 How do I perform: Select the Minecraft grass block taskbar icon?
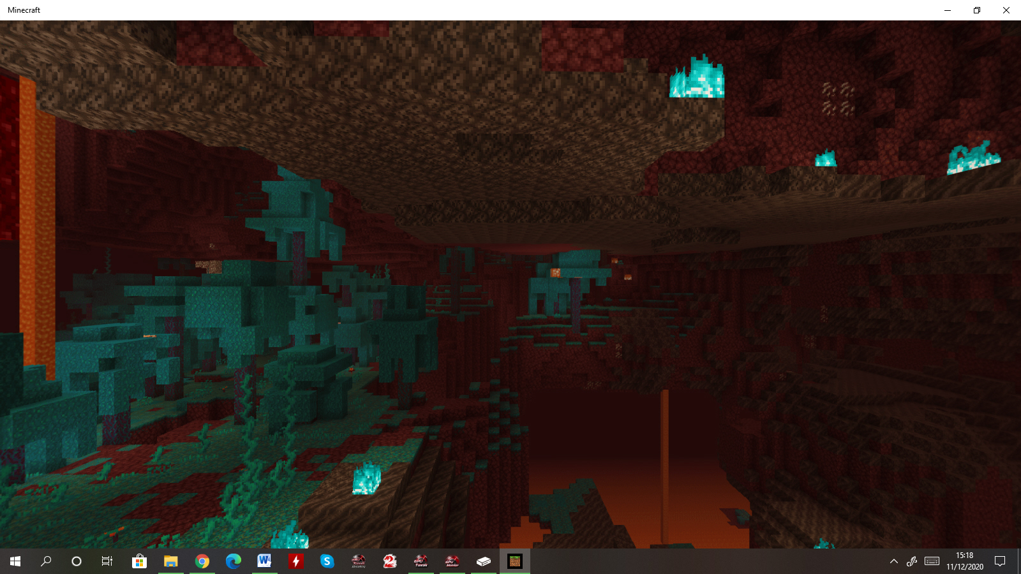(x=514, y=561)
